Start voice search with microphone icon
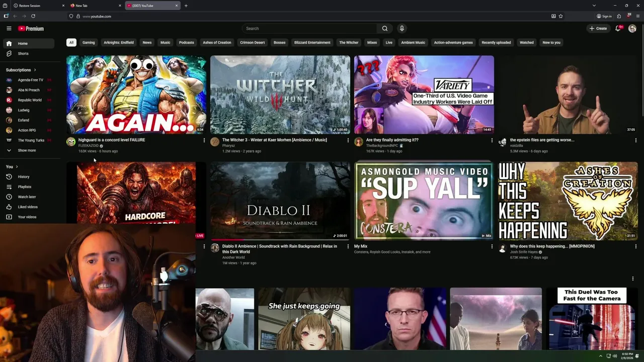Screen dimensions: 644x362 [401, 29]
